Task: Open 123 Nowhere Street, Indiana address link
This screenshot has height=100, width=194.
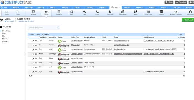Action: pyautogui.click(x=153, y=71)
